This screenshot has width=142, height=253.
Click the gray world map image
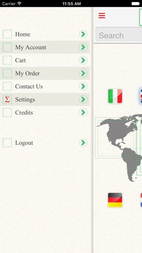119,148
